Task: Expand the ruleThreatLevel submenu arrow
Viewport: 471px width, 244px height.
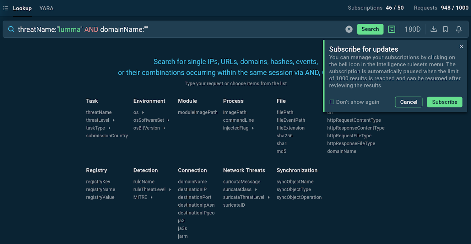Action: click(x=170, y=189)
